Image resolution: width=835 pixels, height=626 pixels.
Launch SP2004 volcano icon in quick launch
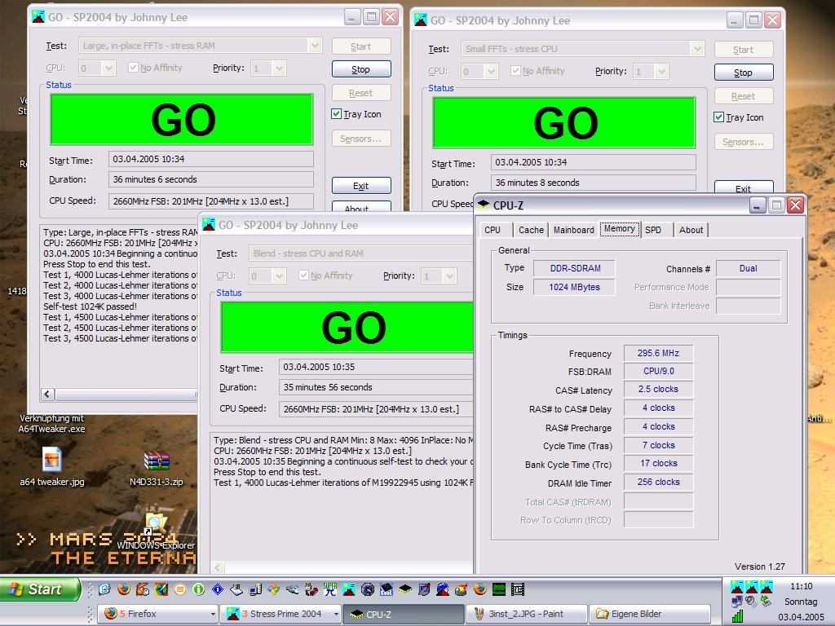click(349, 589)
